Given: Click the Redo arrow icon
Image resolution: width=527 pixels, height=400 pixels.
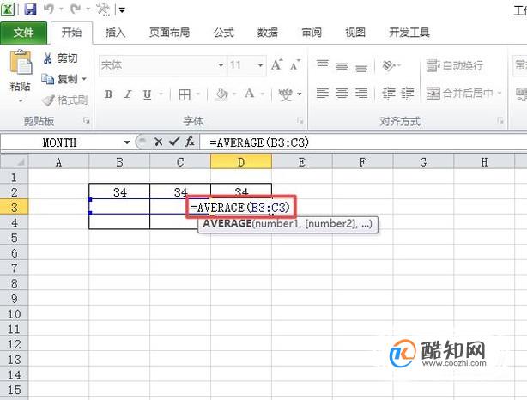Looking at the screenshot, I should (76, 9).
